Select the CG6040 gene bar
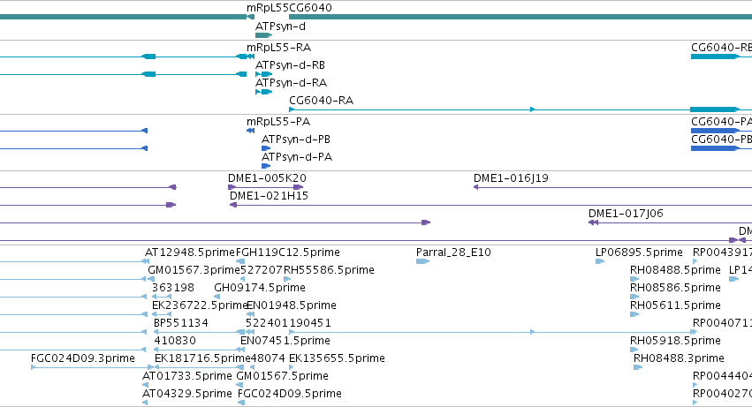 [520, 18]
